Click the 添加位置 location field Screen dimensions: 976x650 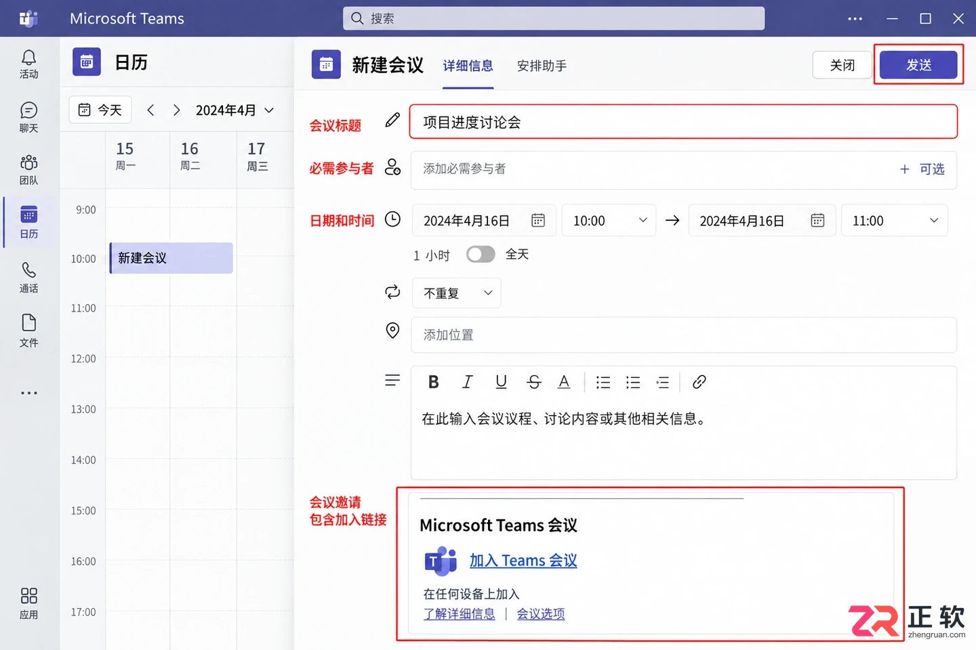pyautogui.click(x=684, y=335)
